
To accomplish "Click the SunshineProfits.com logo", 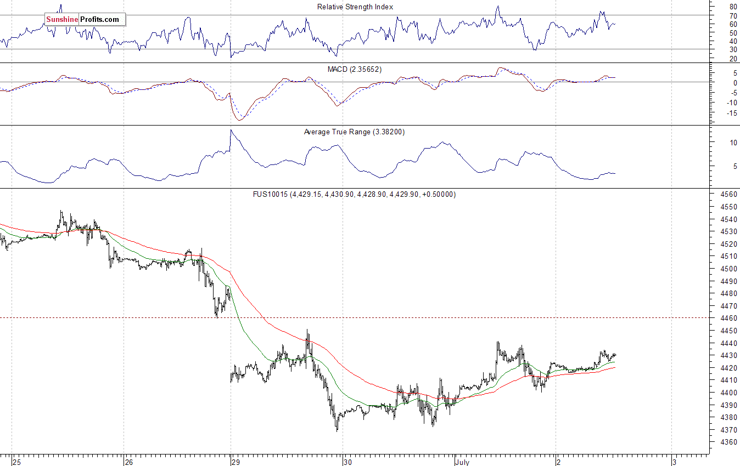I will pyautogui.click(x=85, y=20).
